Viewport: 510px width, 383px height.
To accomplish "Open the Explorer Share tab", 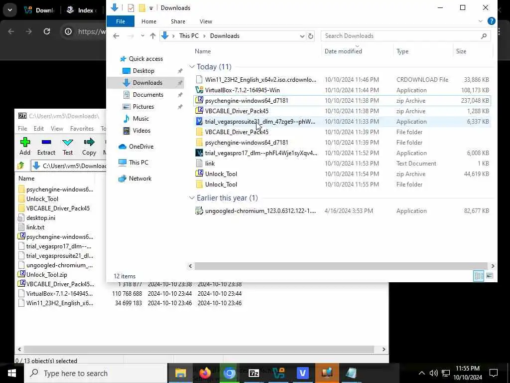I will pyautogui.click(x=178, y=21).
